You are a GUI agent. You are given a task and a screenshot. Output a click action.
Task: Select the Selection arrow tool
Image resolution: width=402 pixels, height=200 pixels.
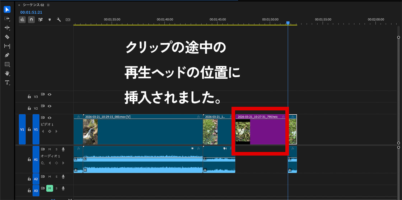(7, 9)
